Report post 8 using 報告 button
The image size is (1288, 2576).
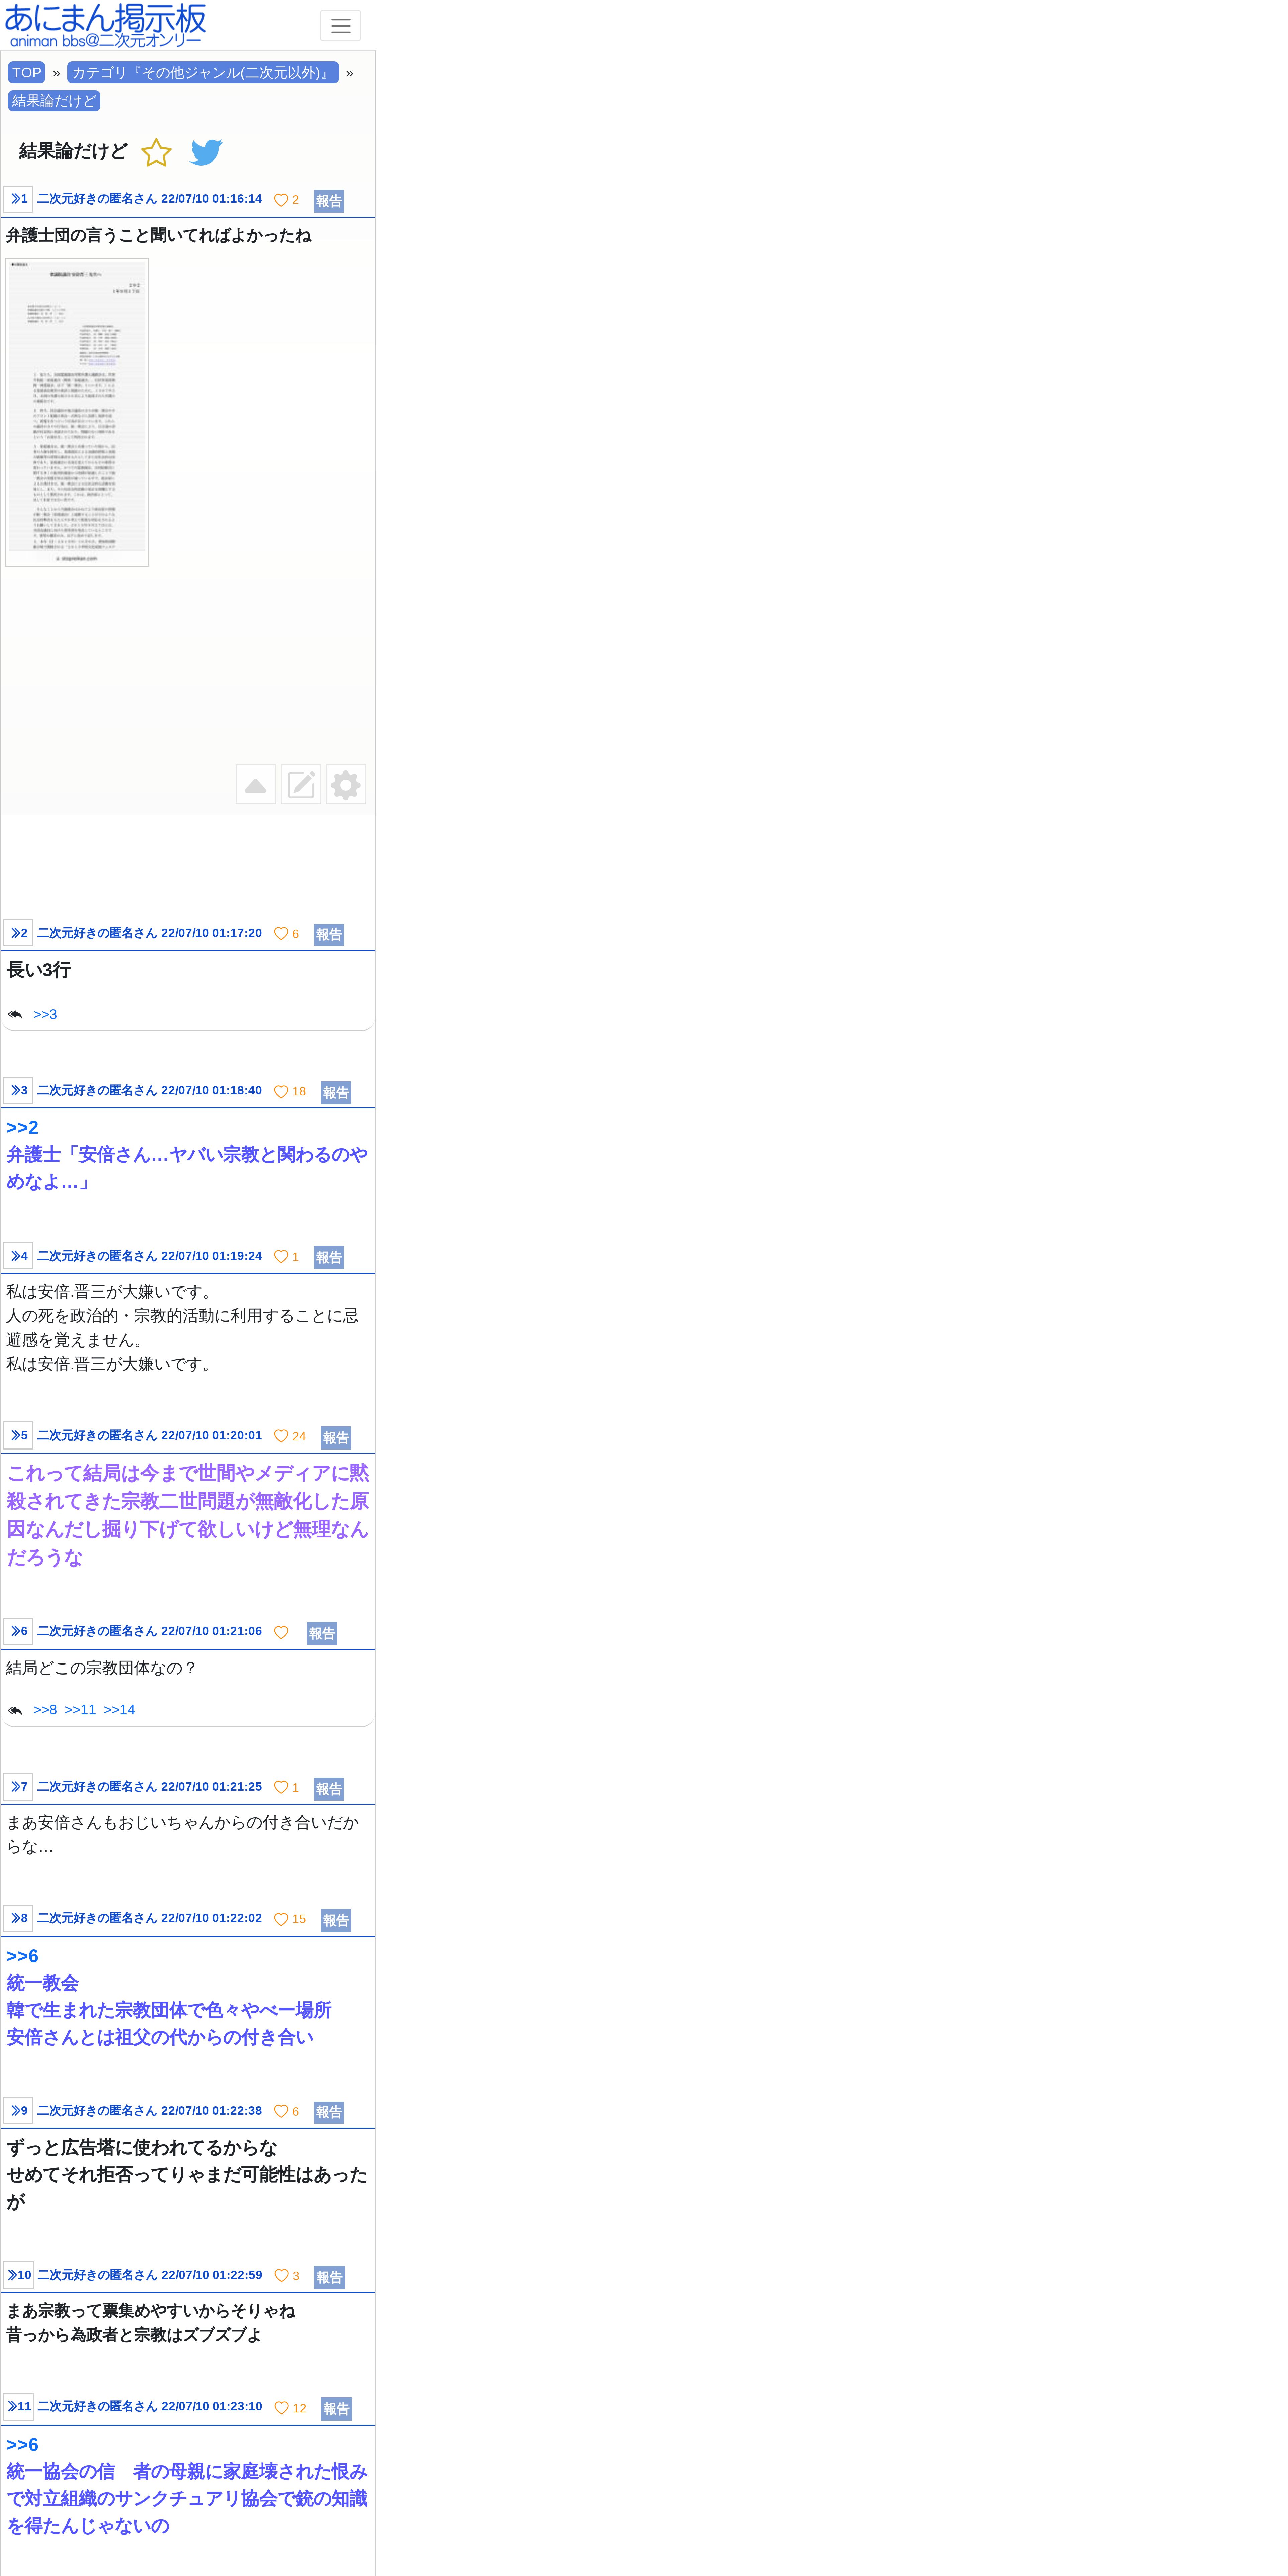click(x=336, y=1921)
